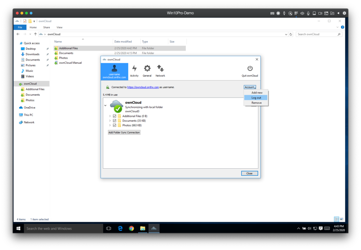
Task: Go up one folder level in Explorer
Action: (x=35, y=34)
